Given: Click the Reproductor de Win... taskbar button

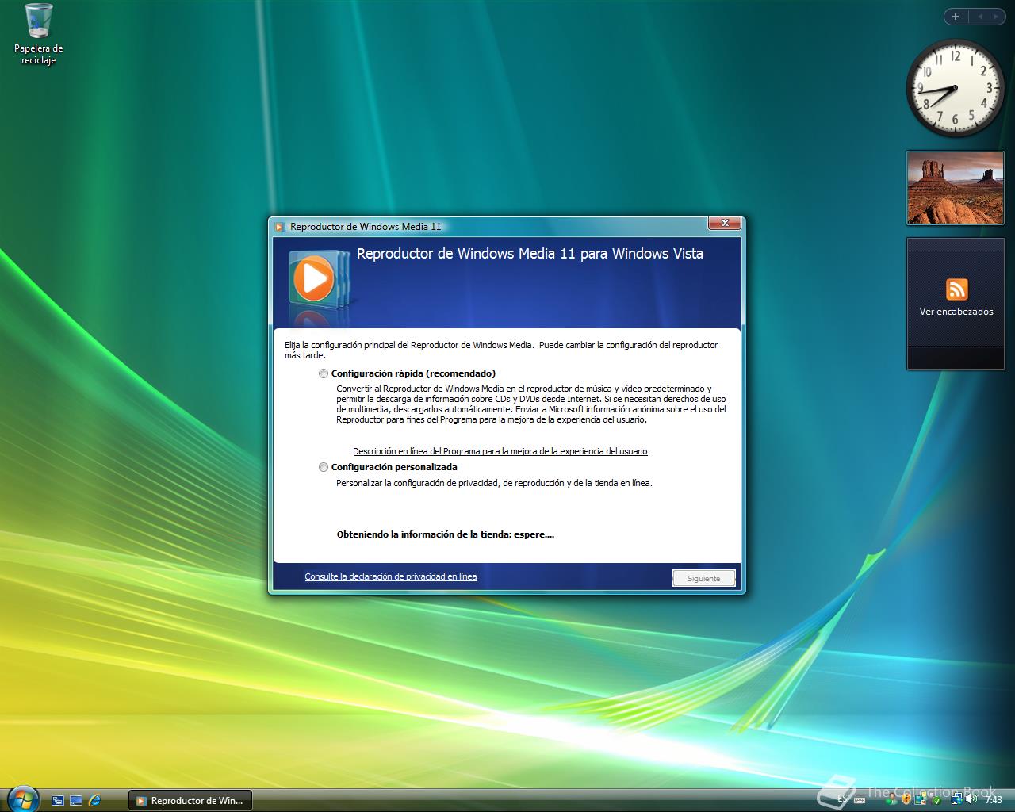Looking at the screenshot, I should (190, 801).
